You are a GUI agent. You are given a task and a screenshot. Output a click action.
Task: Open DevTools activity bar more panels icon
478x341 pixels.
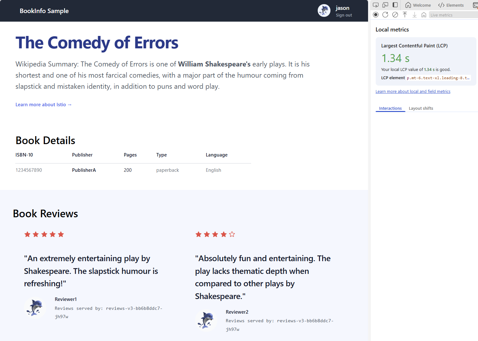click(475, 5)
